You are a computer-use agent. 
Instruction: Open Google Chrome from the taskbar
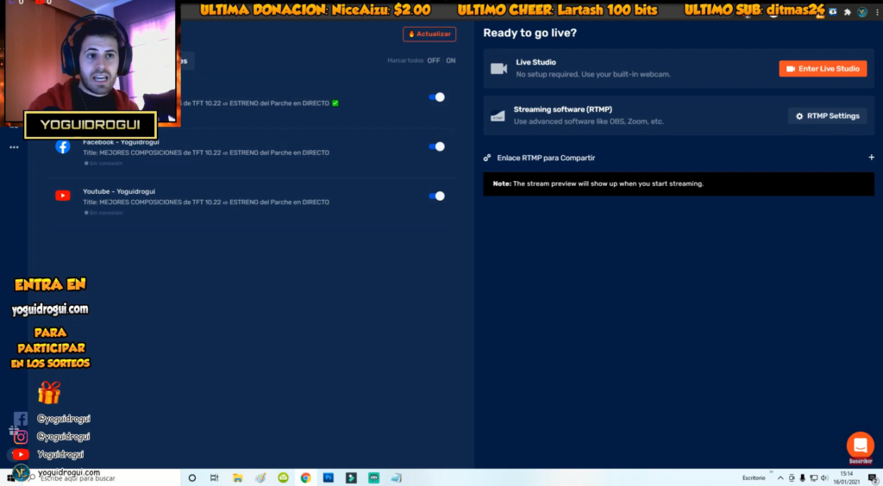pos(305,477)
